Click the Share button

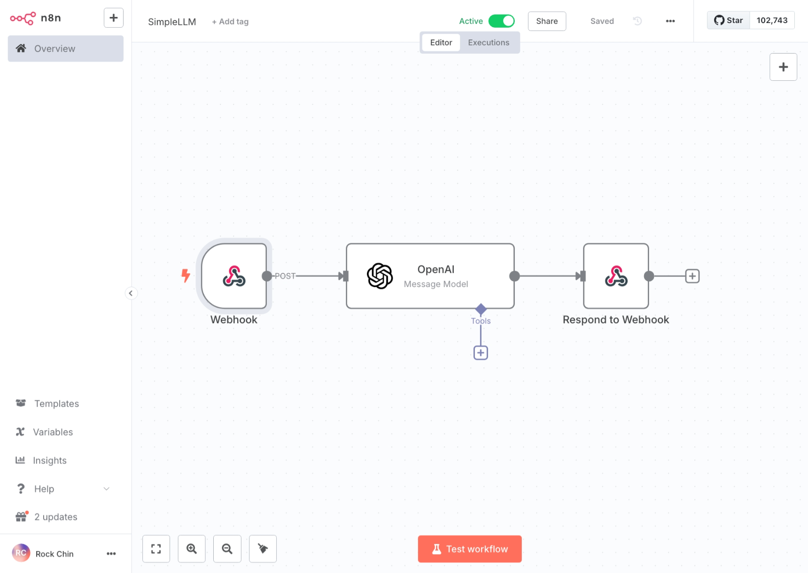click(x=547, y=21)
